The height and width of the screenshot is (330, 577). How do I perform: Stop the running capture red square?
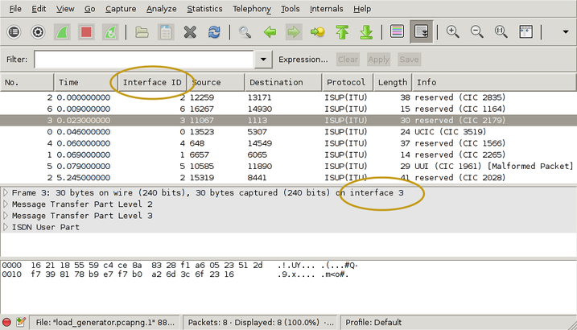point(86,32)
